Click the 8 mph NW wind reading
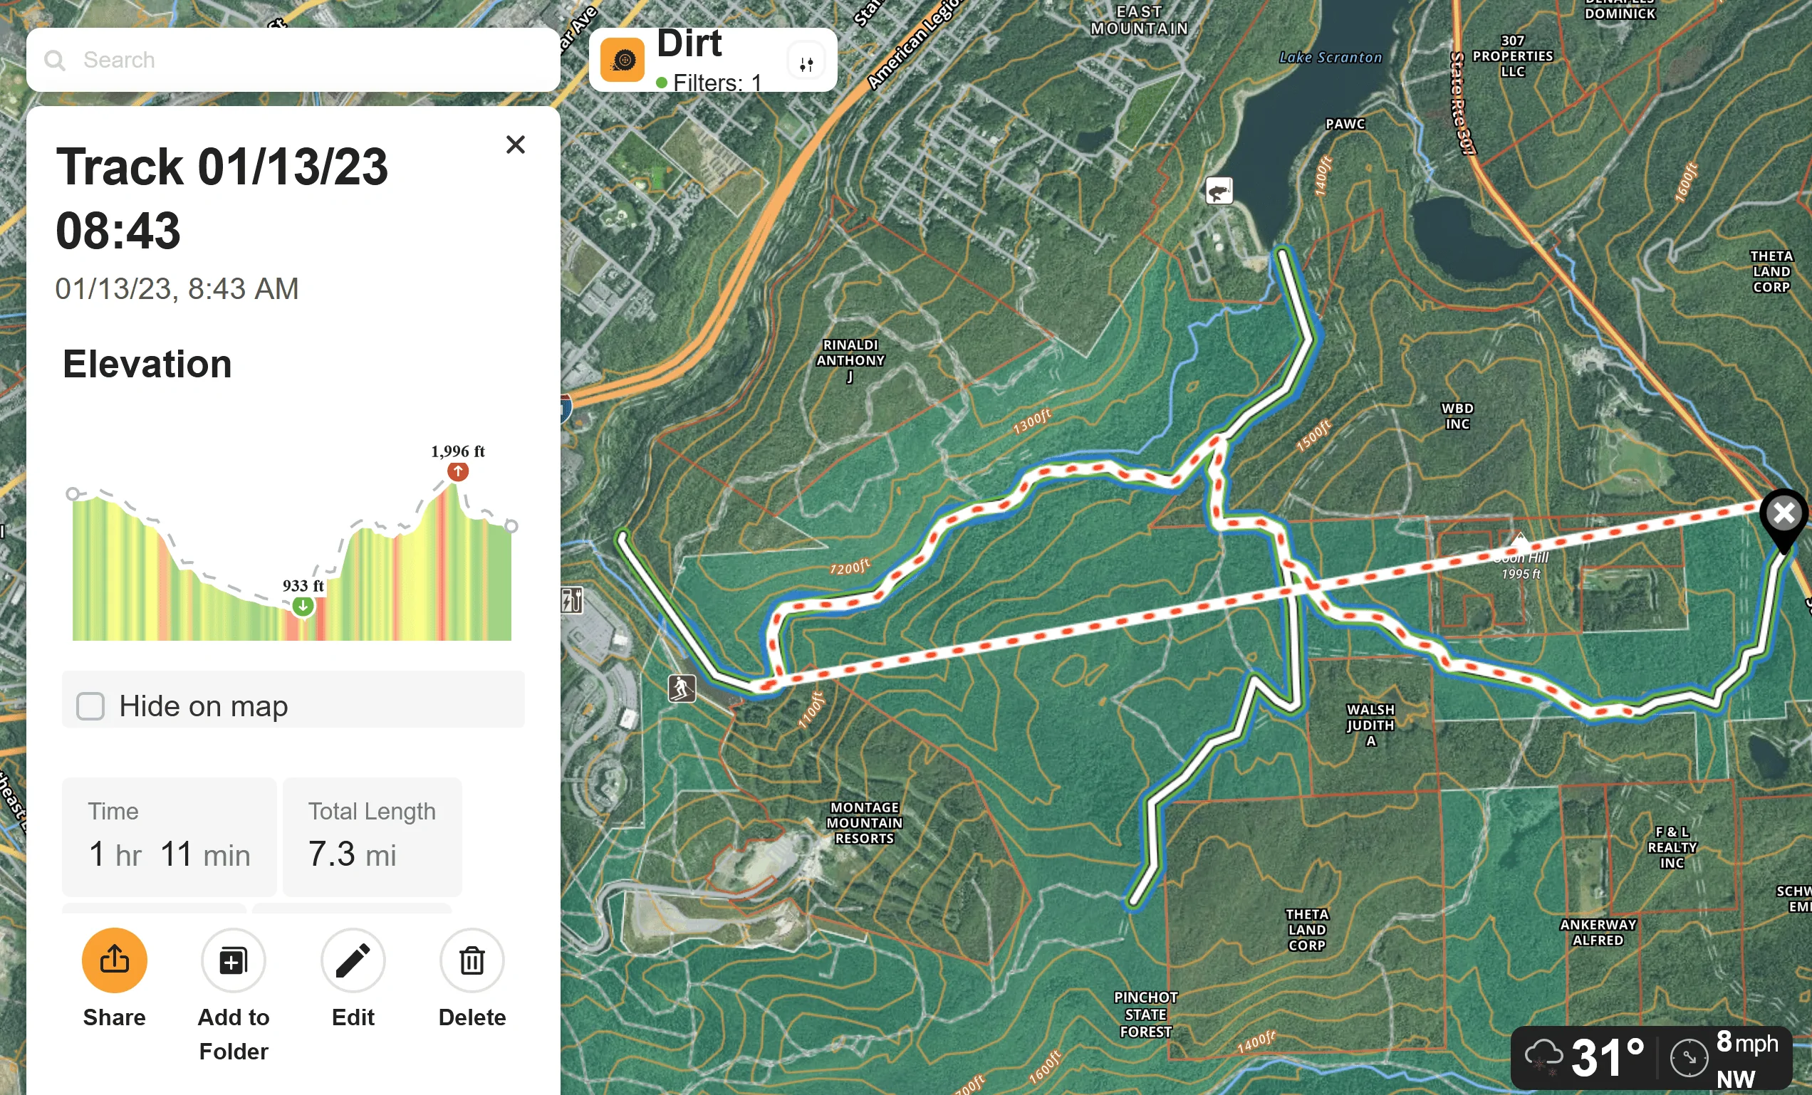 pos(1746,1059)
